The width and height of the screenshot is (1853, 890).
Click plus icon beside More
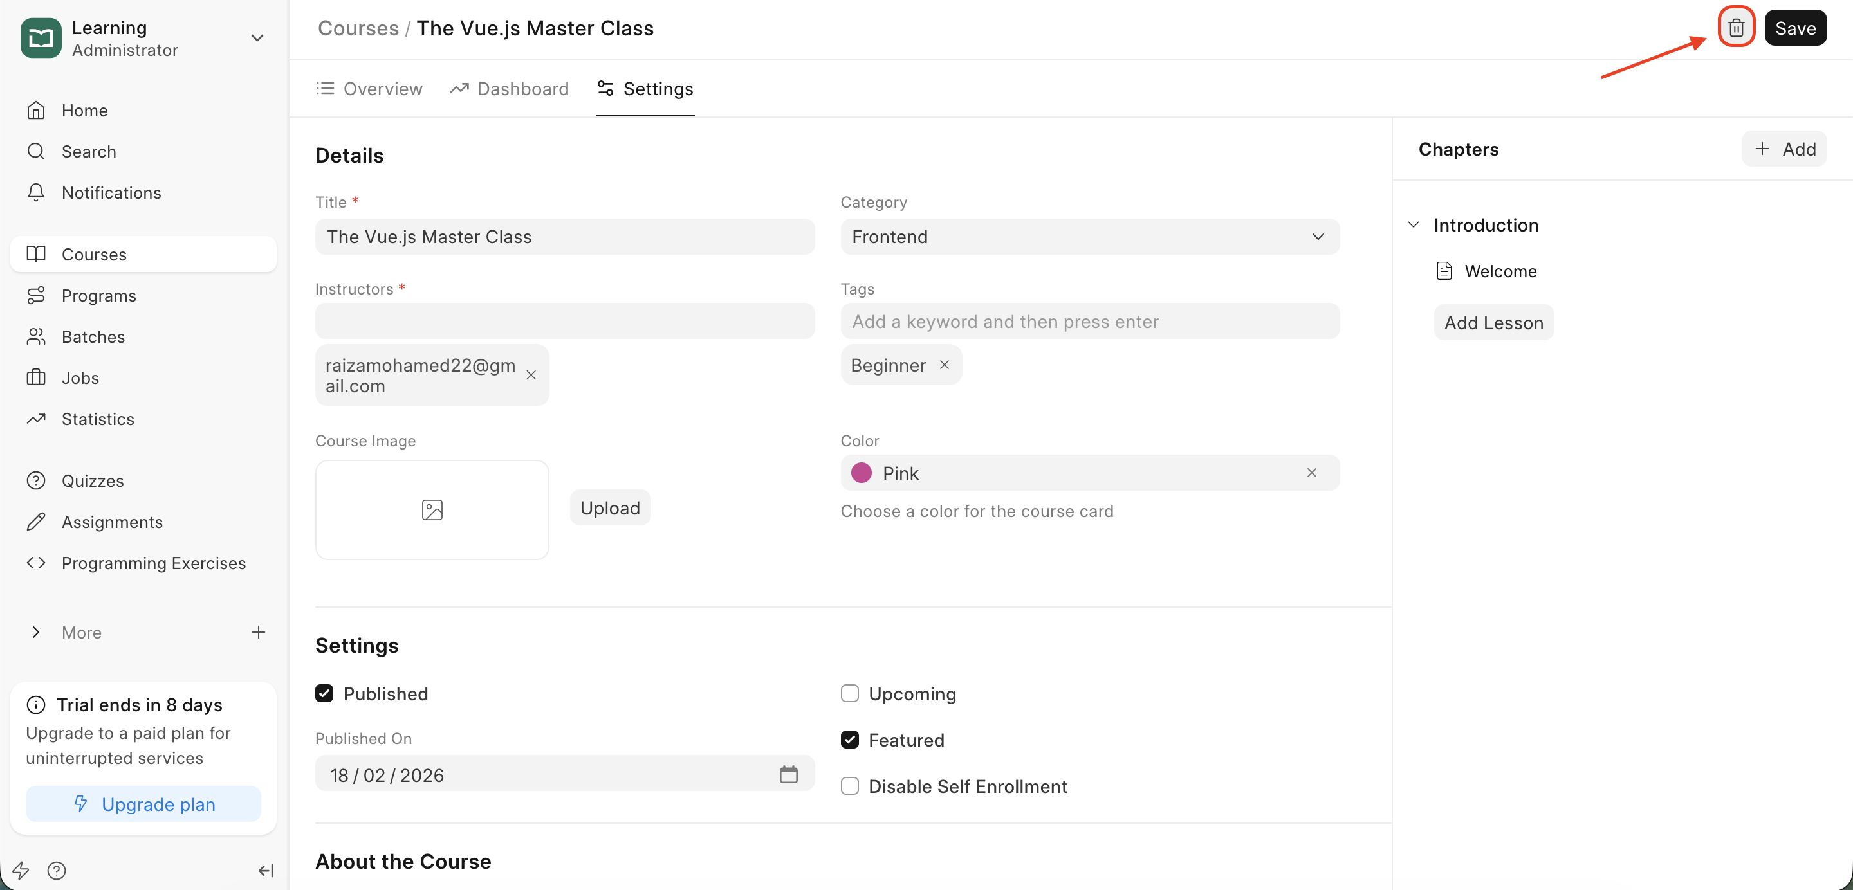tap(258, 632)
